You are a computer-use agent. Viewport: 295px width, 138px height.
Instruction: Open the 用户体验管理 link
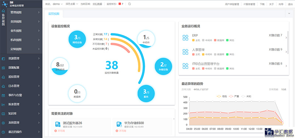(232, 4)
